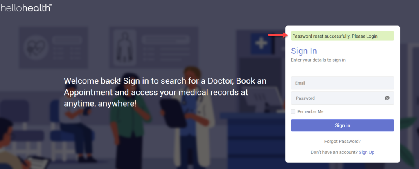Viewport: 419px width, 169px height.
Task: Toggle password visibility eye icon
Action: pyautogui.click(x=387, y=98)
